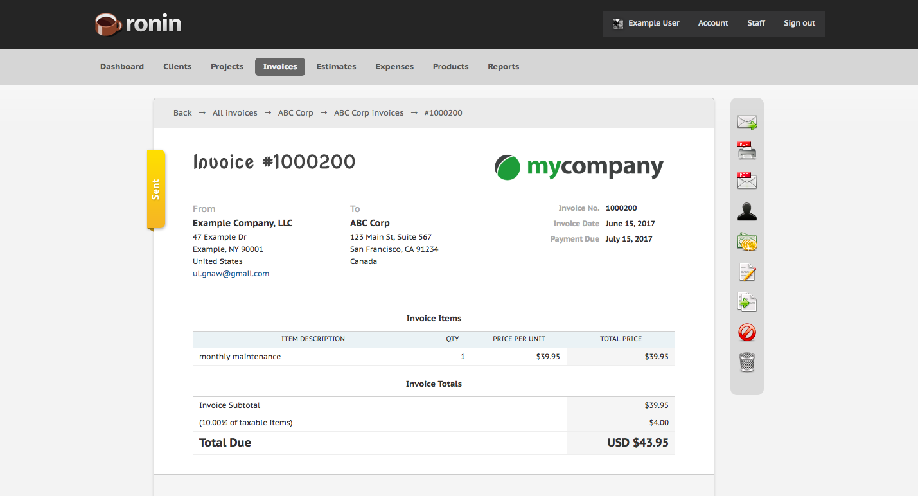Click 123 Main St, Suite 567

point(391,237)
